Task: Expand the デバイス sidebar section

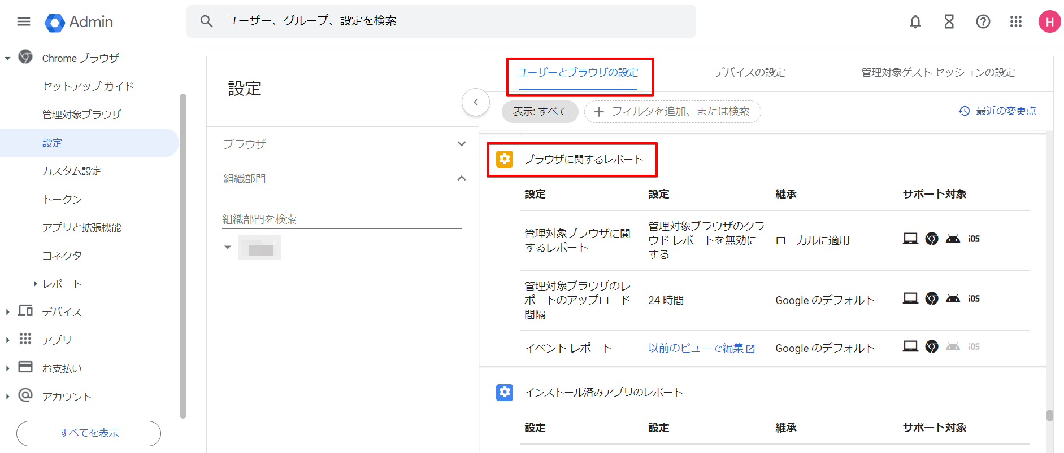Action: pyautogui.click(x=8, y=312)
